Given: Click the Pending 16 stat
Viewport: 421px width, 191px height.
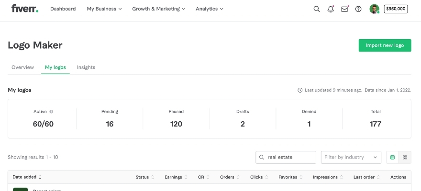Looking at the screenshot, I should (x=110, y=119).
